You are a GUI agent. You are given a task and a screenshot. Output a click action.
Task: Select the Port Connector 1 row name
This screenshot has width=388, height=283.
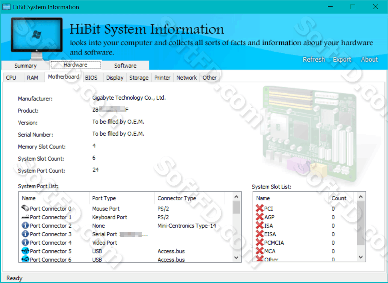click(x=51, y=217)
